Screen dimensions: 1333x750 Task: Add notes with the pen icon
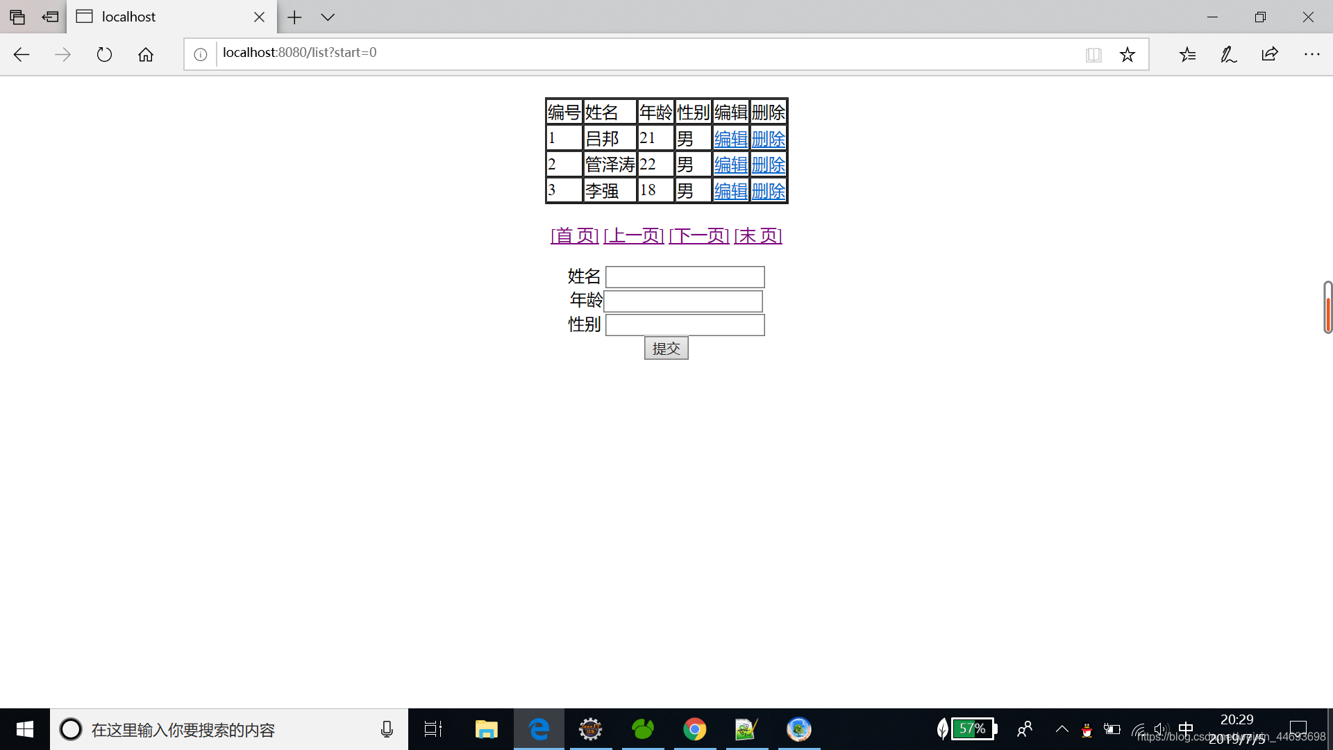point(1229,54)
